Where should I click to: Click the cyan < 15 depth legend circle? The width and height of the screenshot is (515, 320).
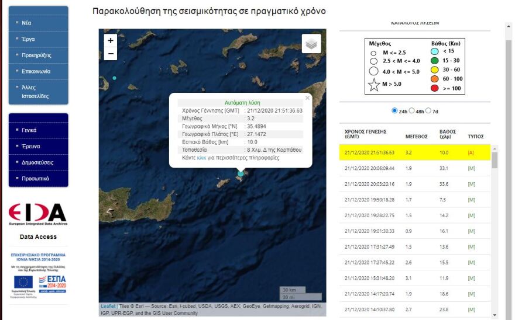pos(434,51)
